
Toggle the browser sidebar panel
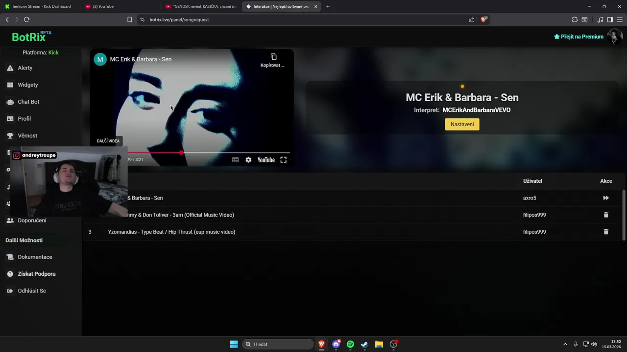(610, 20)
